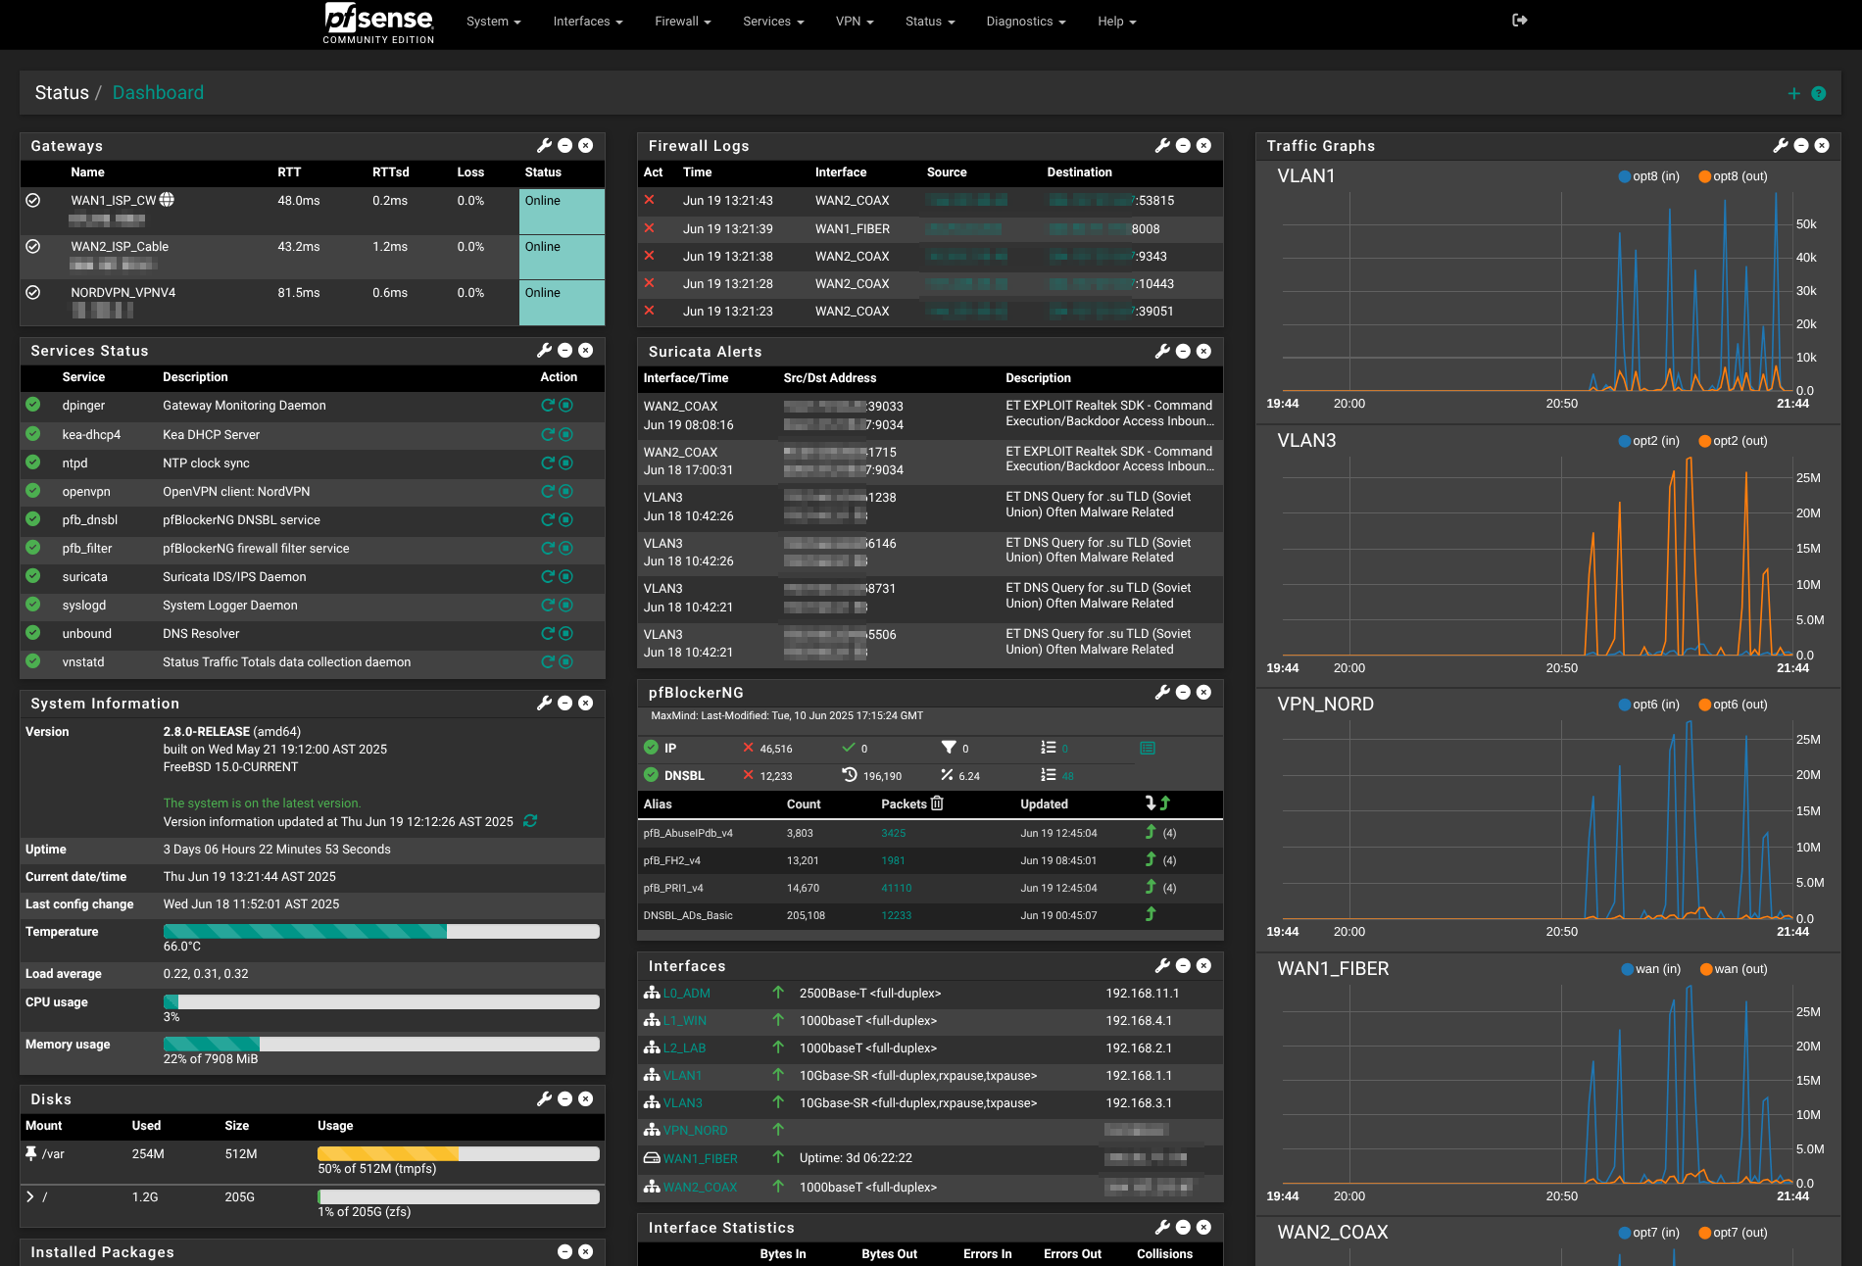Toggle opt6 (in) legend on VPN_NORD graph
This screenshot has height=1266, width=1862.
[1648, 705]
